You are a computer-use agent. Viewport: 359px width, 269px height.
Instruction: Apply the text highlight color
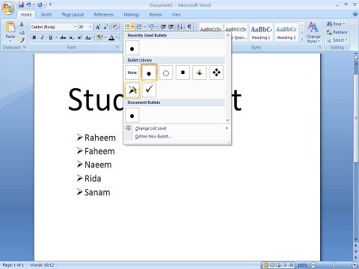pyautogui.click(x=99, y=37)
